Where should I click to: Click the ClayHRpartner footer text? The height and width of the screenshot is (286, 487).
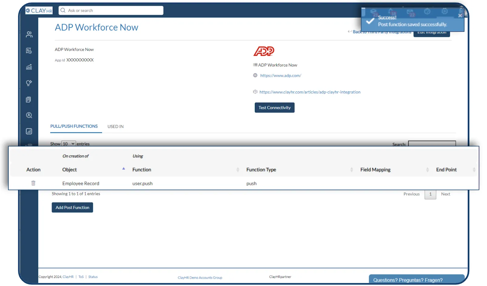[280, 277]
